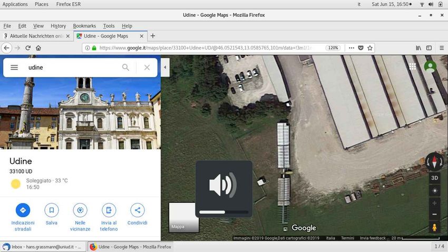The height and width of the screenshot is (252, 448).
Task: Toggle the Firefox sidebar
Action: pyautogui.click(x=429, y=48)
